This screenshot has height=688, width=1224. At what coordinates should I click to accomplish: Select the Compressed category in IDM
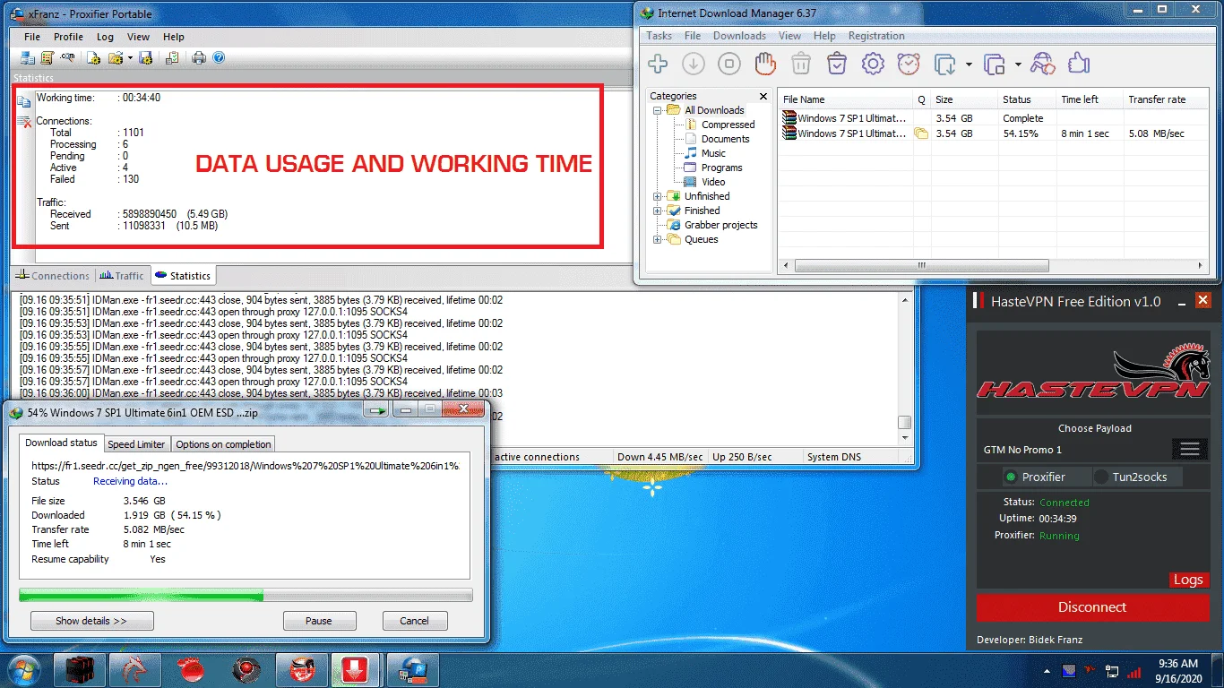click(x=728, y=125)
